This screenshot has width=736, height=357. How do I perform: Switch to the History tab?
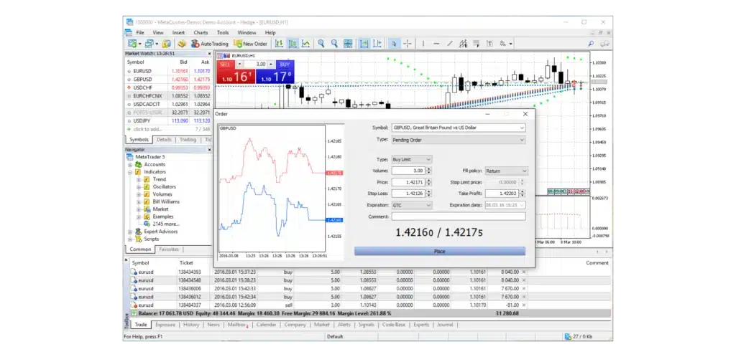[x=190, y=325]
